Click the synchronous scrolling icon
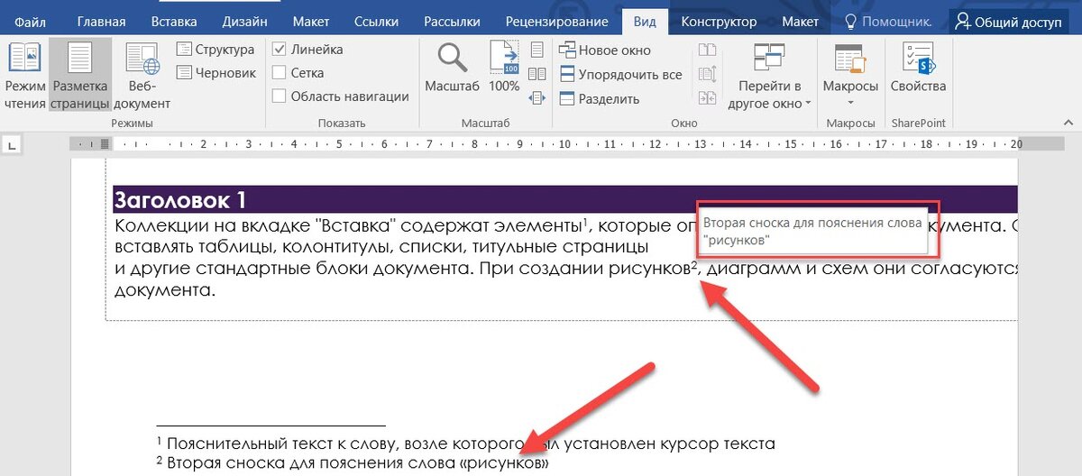Viewport: 1082px width, 476px height. coord(708,75)
